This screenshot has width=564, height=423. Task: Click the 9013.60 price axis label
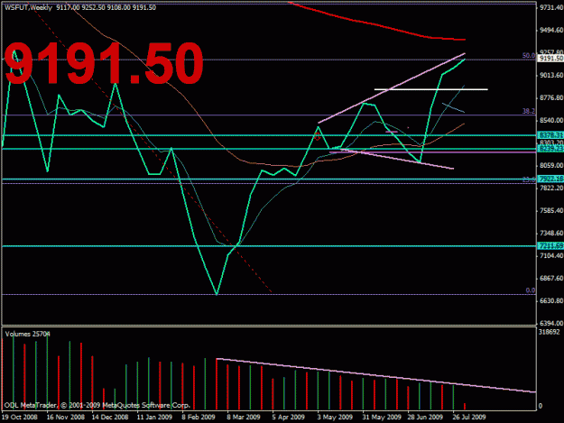coord(551,75)
